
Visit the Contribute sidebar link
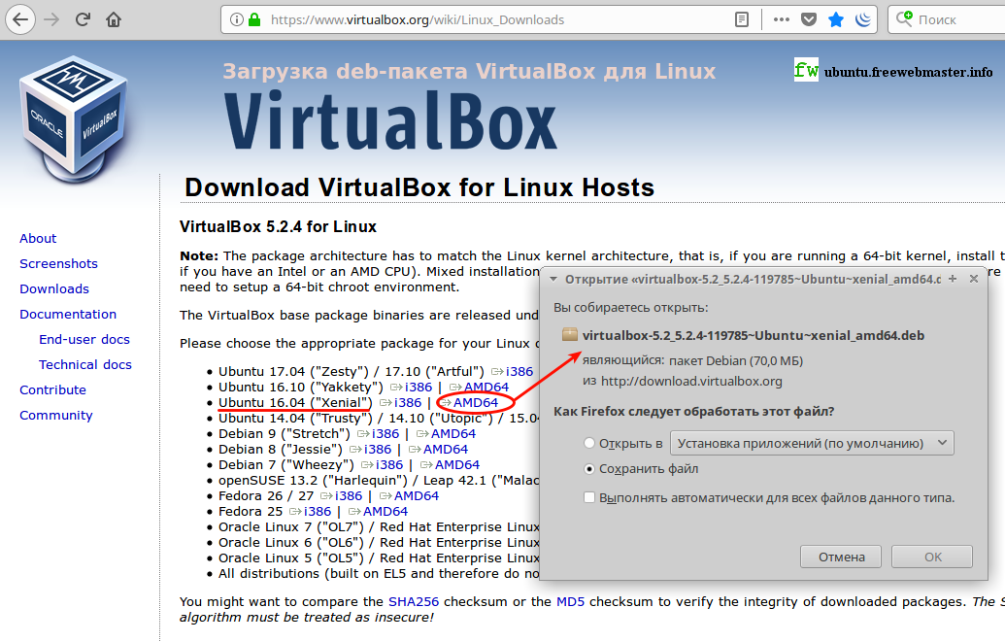(52, 389)
